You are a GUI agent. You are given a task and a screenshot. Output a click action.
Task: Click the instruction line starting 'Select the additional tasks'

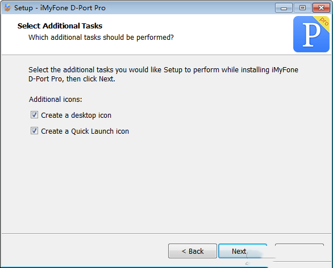click(x=163, y=70)
